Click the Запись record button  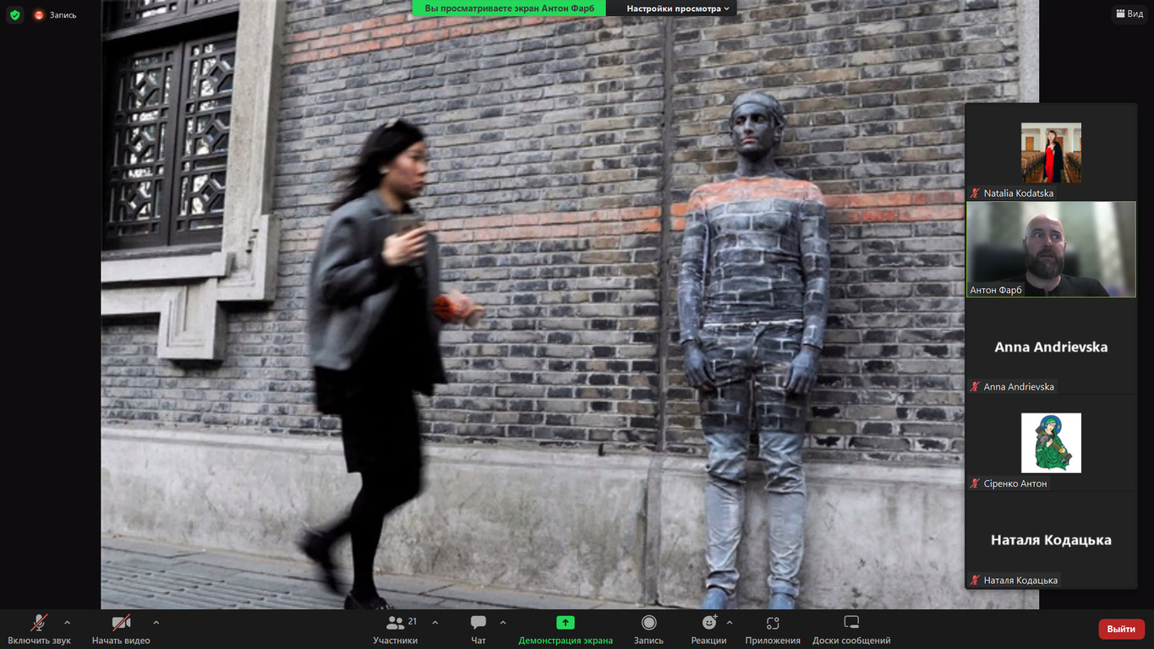tap(648, 630)
